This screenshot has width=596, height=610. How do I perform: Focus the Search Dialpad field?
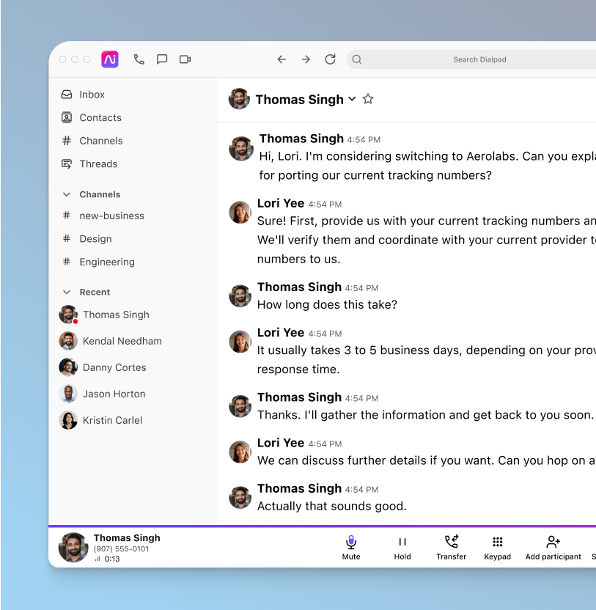click(x=471, y=59)
